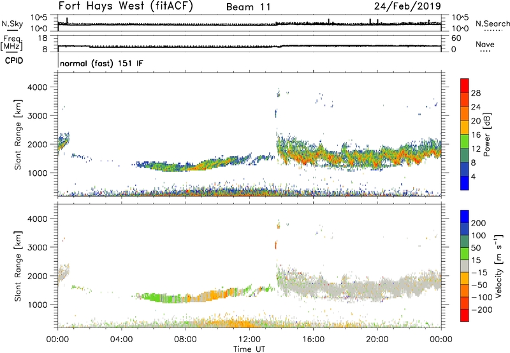Viewport: 510px width, 353px height.
Task: Click the '08:00' time axis tick label
Action: pyautogui.click(x=186, y=340)
